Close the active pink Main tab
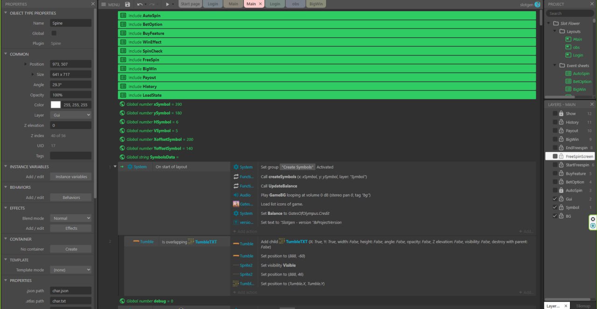Image resolution: width=597 pixels, height=309 pixels. coord(261,4)
